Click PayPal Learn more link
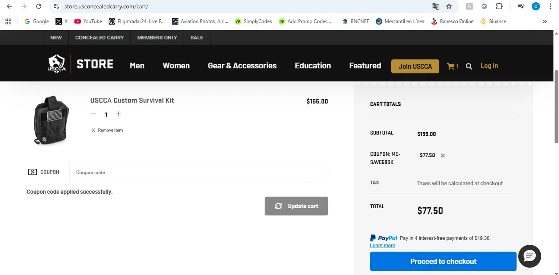Image resolution: width=559 pixels, height=275 pixels. tap(382, 246)
